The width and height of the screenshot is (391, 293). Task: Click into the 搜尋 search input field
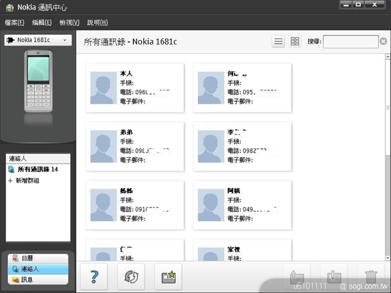pos(351,42)
